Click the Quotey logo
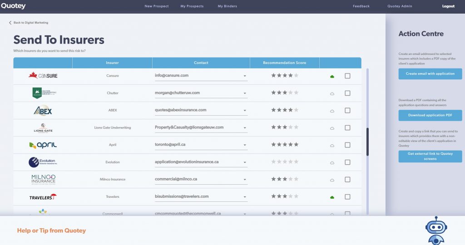 coord(13,6)
